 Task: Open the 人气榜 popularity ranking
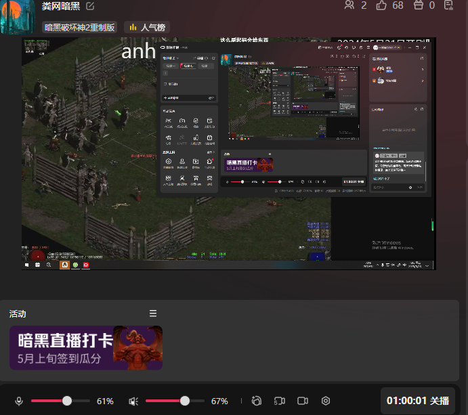coord(147,28)
